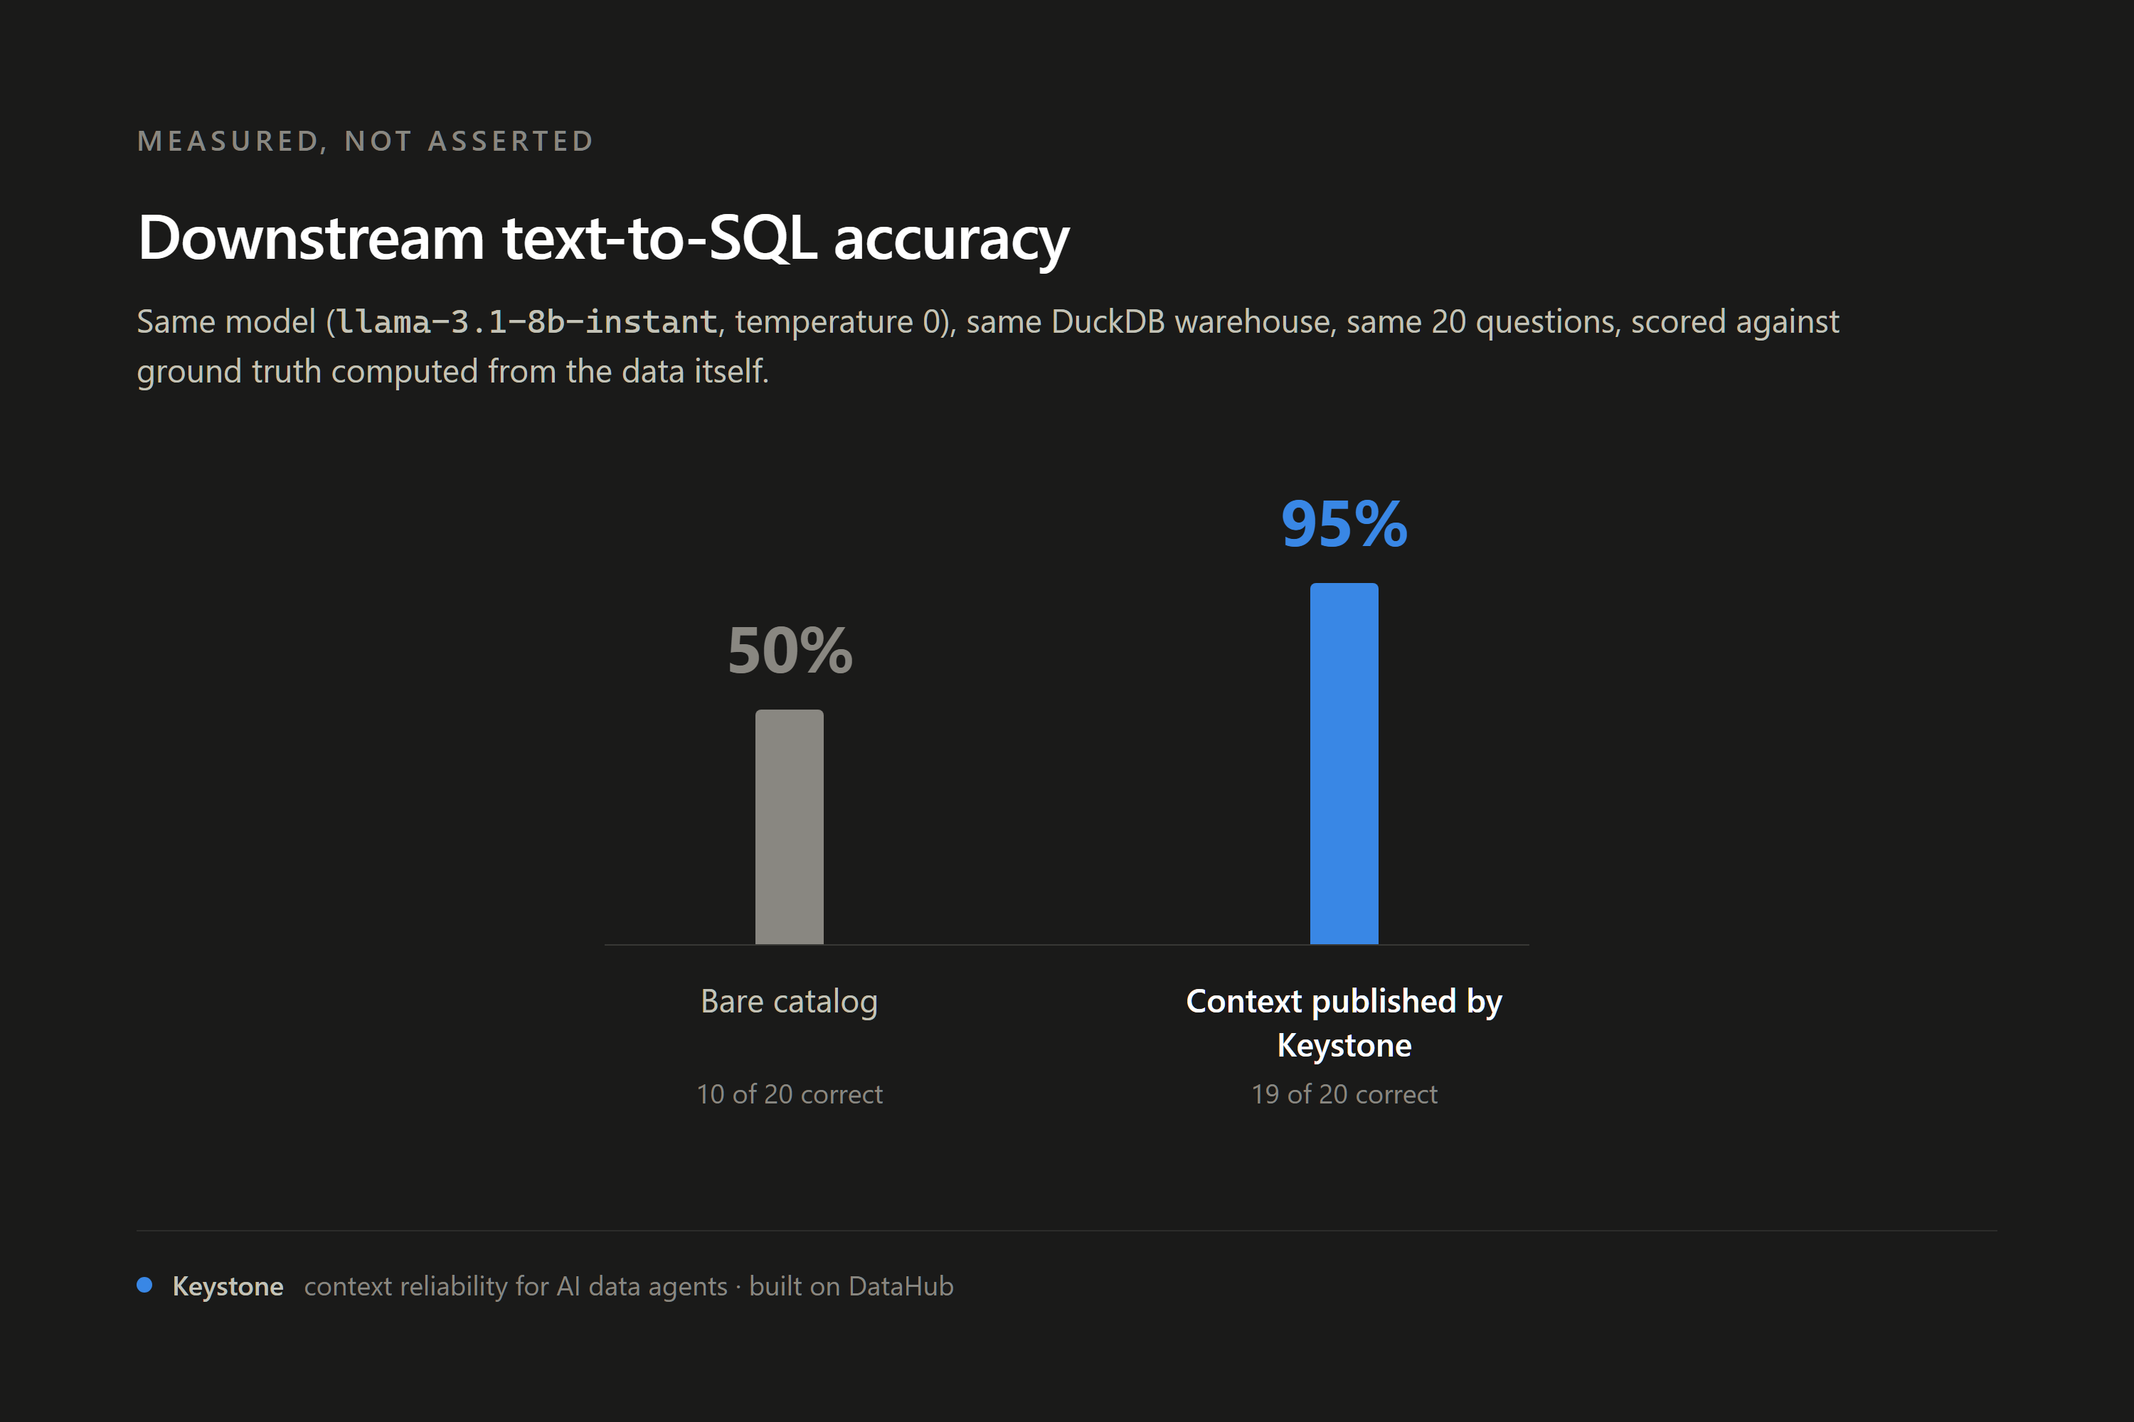This screenshot has width=2134, height=1422.
Task: Select 'Context published by Keystone' label
Action: pos(1344,1023)
